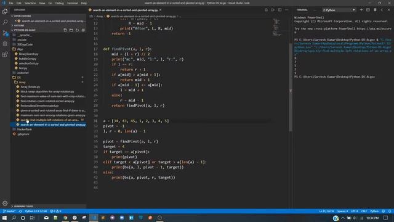Open Cortana from taskbar
The image size is (394, 222).
coord(23,218)
